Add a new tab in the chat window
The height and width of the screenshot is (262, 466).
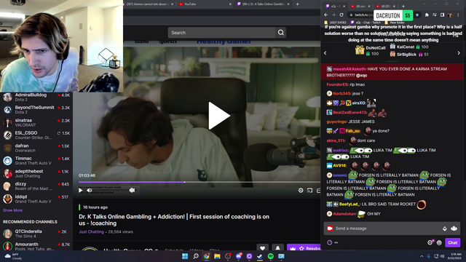(403, 6)
